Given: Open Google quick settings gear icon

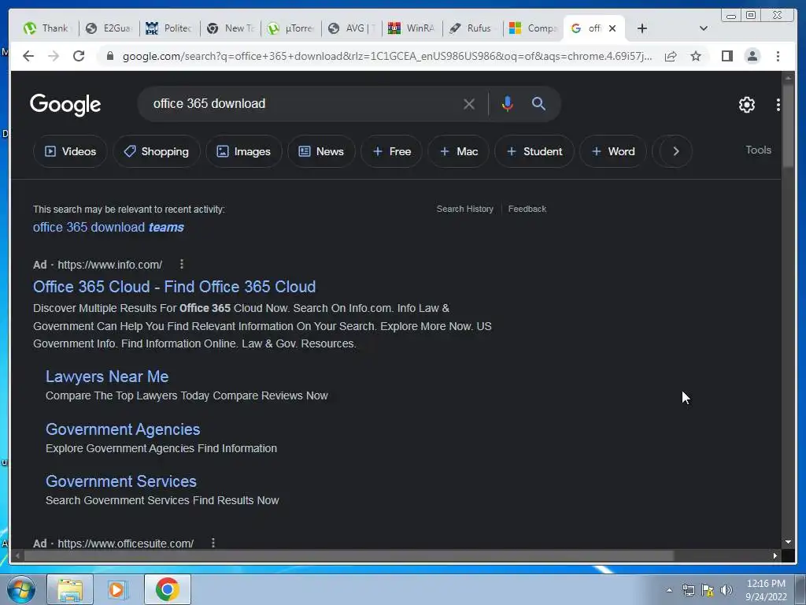Looking at the screenshot, I should click(746, 105).
